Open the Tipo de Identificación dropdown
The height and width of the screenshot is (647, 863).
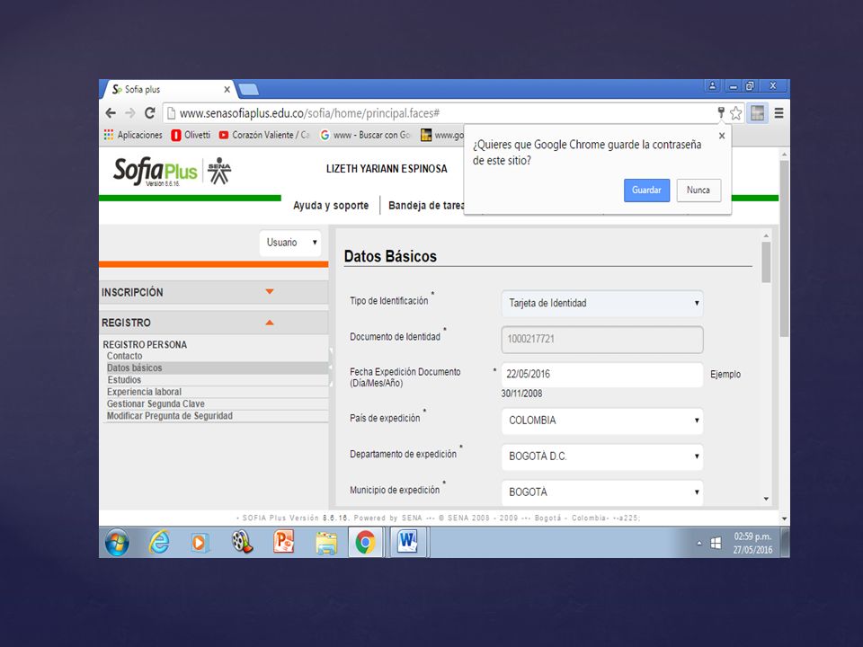(x=602, y=303)
